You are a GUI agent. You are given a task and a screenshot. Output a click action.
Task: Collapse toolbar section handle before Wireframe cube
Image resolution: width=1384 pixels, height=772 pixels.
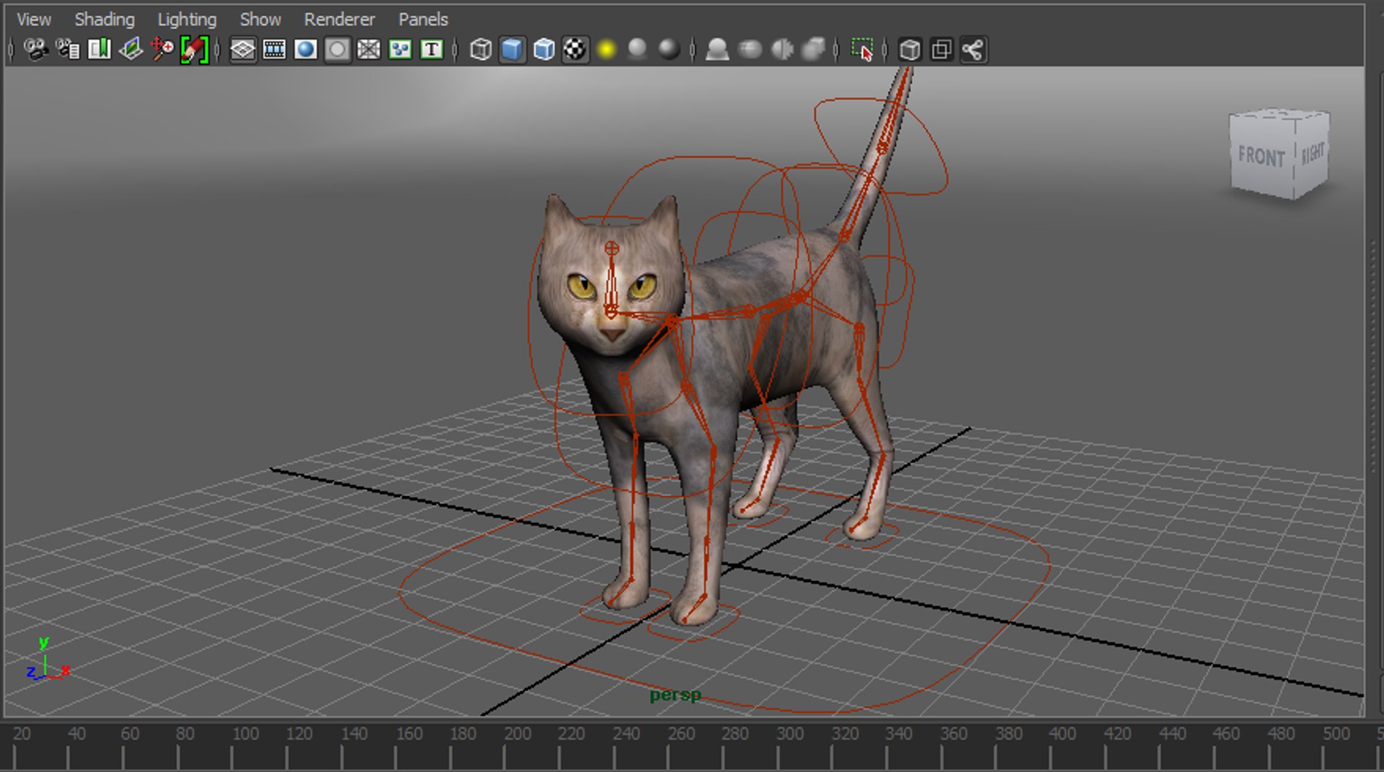(x=456, y=50)
